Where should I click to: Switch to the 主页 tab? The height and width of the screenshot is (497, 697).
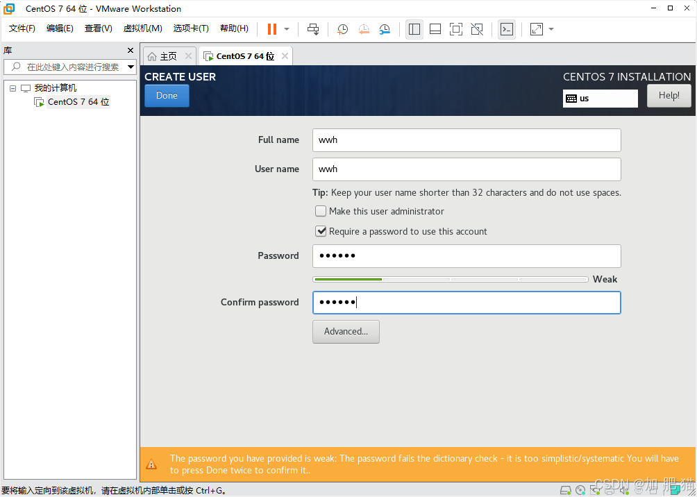coord(169,56)
